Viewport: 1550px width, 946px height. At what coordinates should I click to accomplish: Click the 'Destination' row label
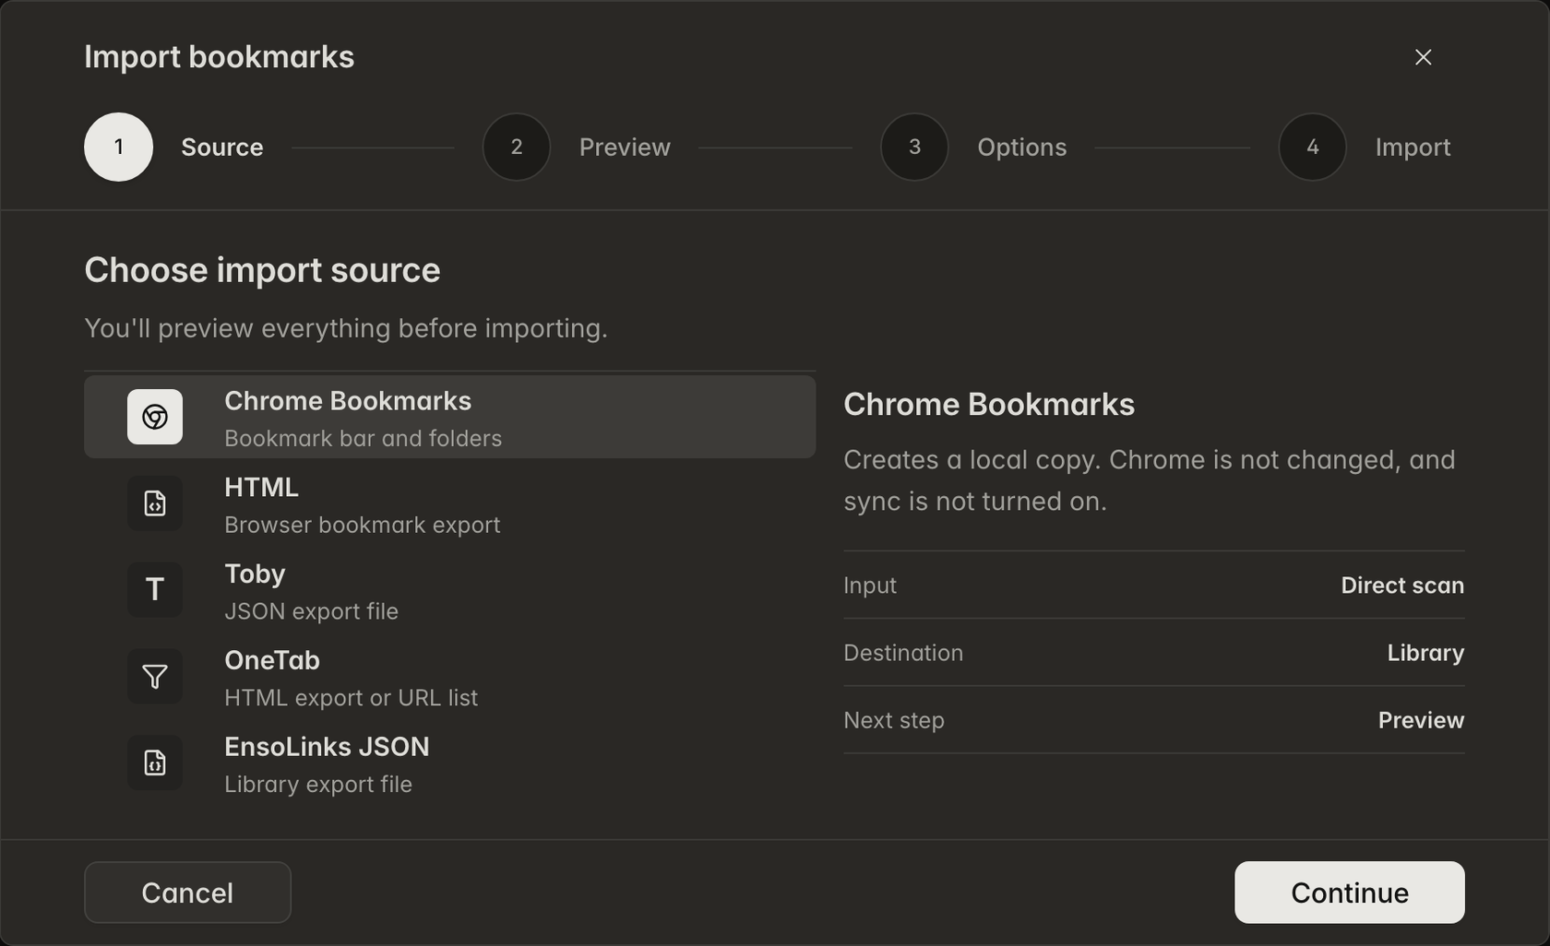tap(903, 653)
